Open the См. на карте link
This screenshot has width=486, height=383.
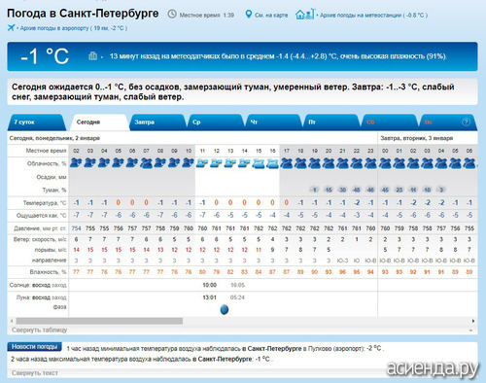271,15
